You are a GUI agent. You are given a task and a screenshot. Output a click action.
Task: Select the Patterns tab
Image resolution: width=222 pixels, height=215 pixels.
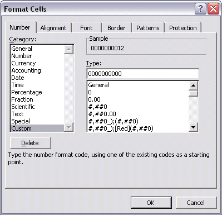coord(148,28)
